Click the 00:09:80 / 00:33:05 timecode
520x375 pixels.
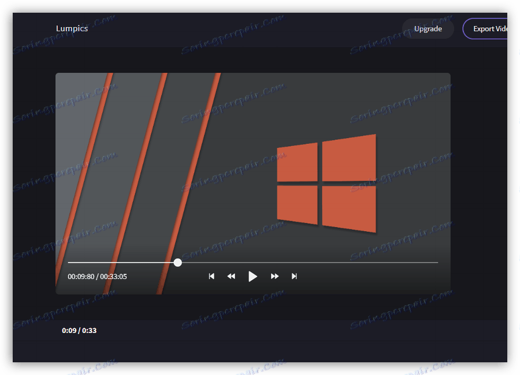coord(97,277)
